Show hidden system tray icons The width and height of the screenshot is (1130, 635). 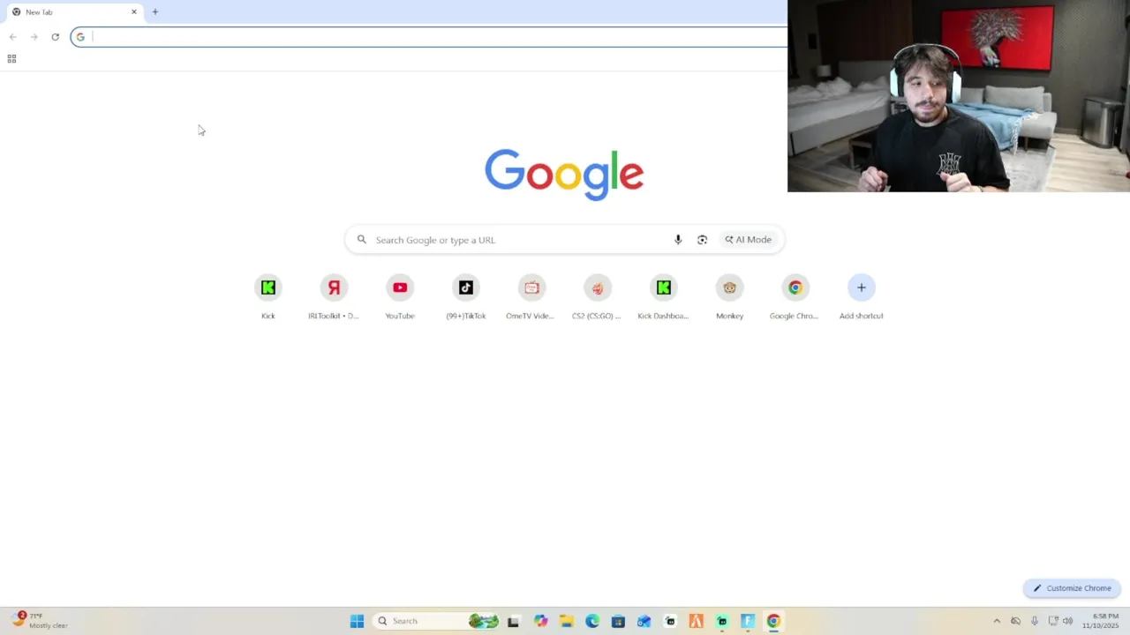tap(997, 621)
